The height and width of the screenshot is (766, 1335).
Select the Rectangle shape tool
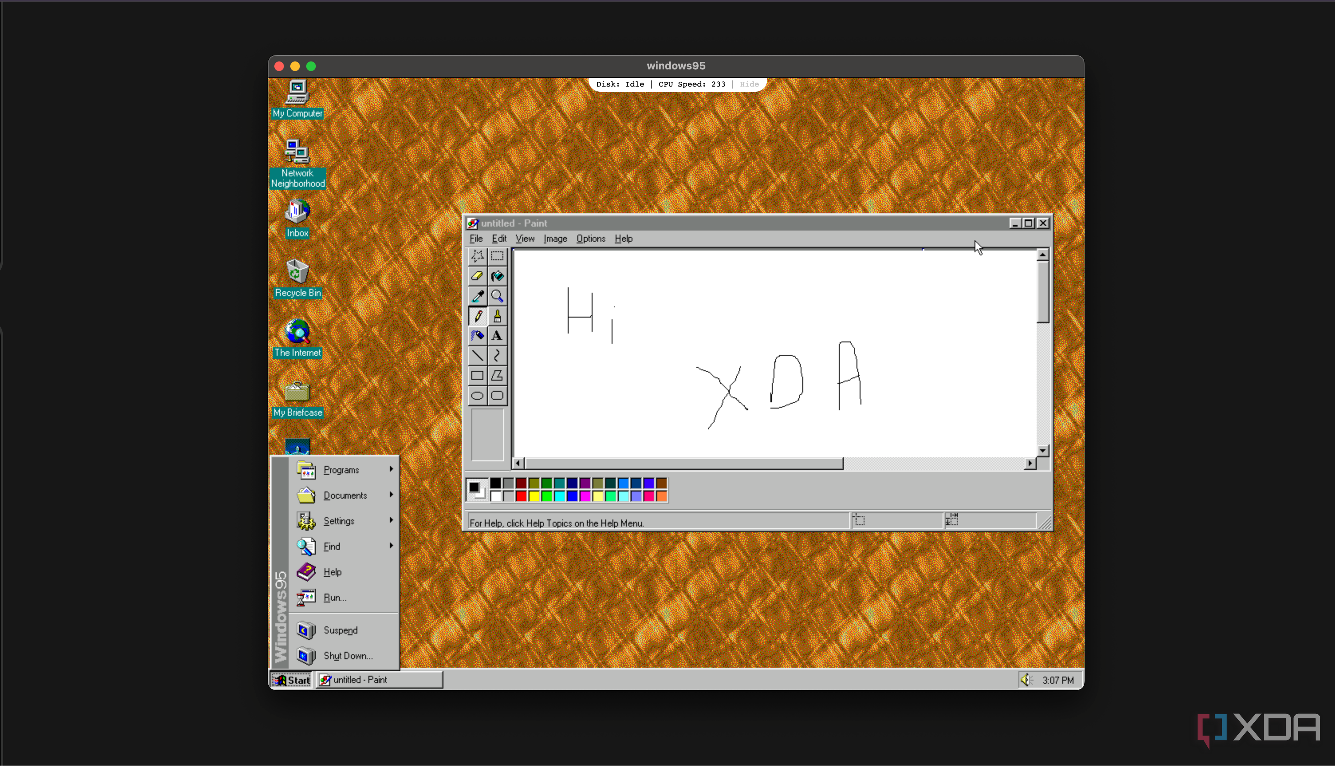tap(477, 376)
